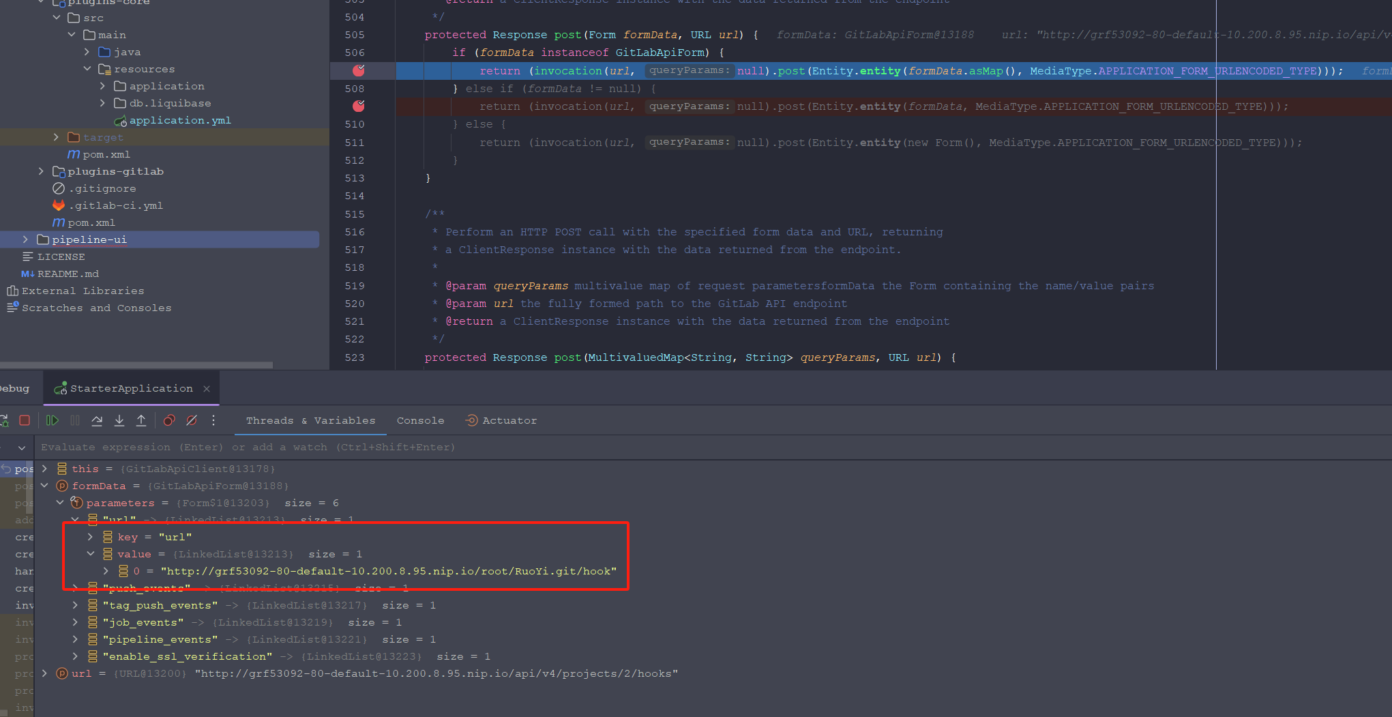The width and height of the screenshot is (1392, 717).
Task: Collapse the src folder in project tree
Action: point(57,18)
